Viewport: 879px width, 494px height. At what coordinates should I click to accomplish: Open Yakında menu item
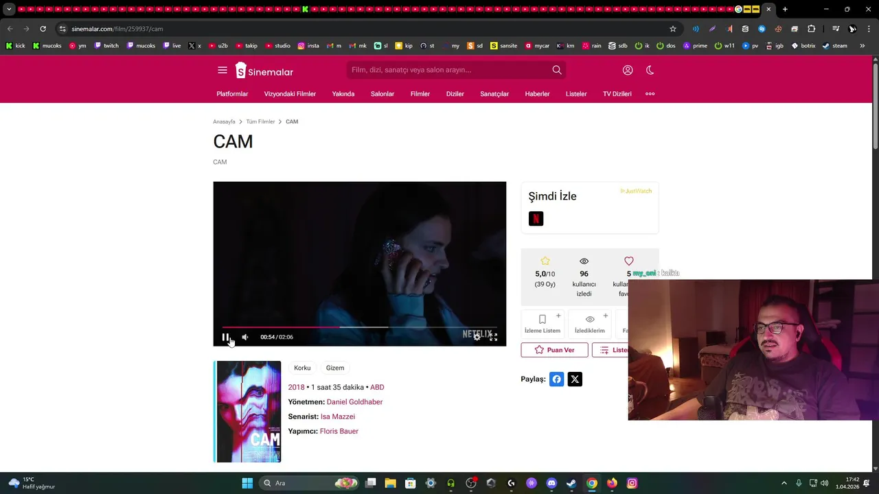tap(343, 94)
